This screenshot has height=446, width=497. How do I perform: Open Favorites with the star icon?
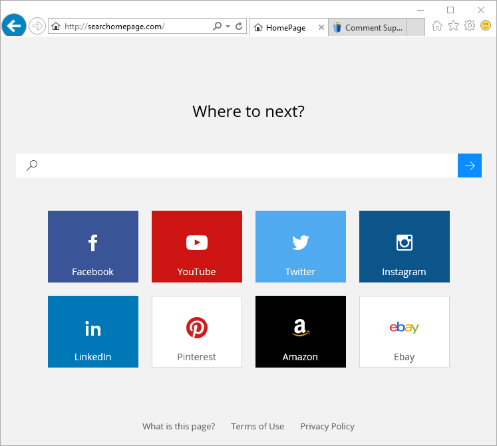coord(453,26)
